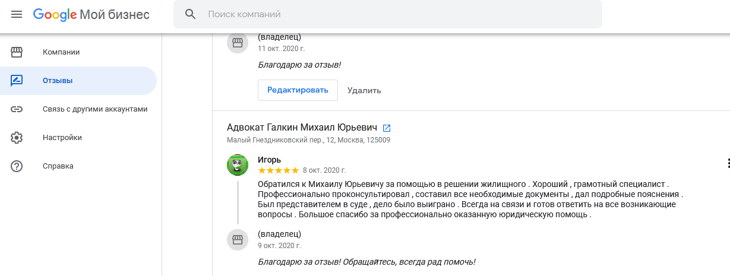Click the link icon for Связь с другими аккаунтами
Screen dimensions: 730x276
(x=17, y=109)
